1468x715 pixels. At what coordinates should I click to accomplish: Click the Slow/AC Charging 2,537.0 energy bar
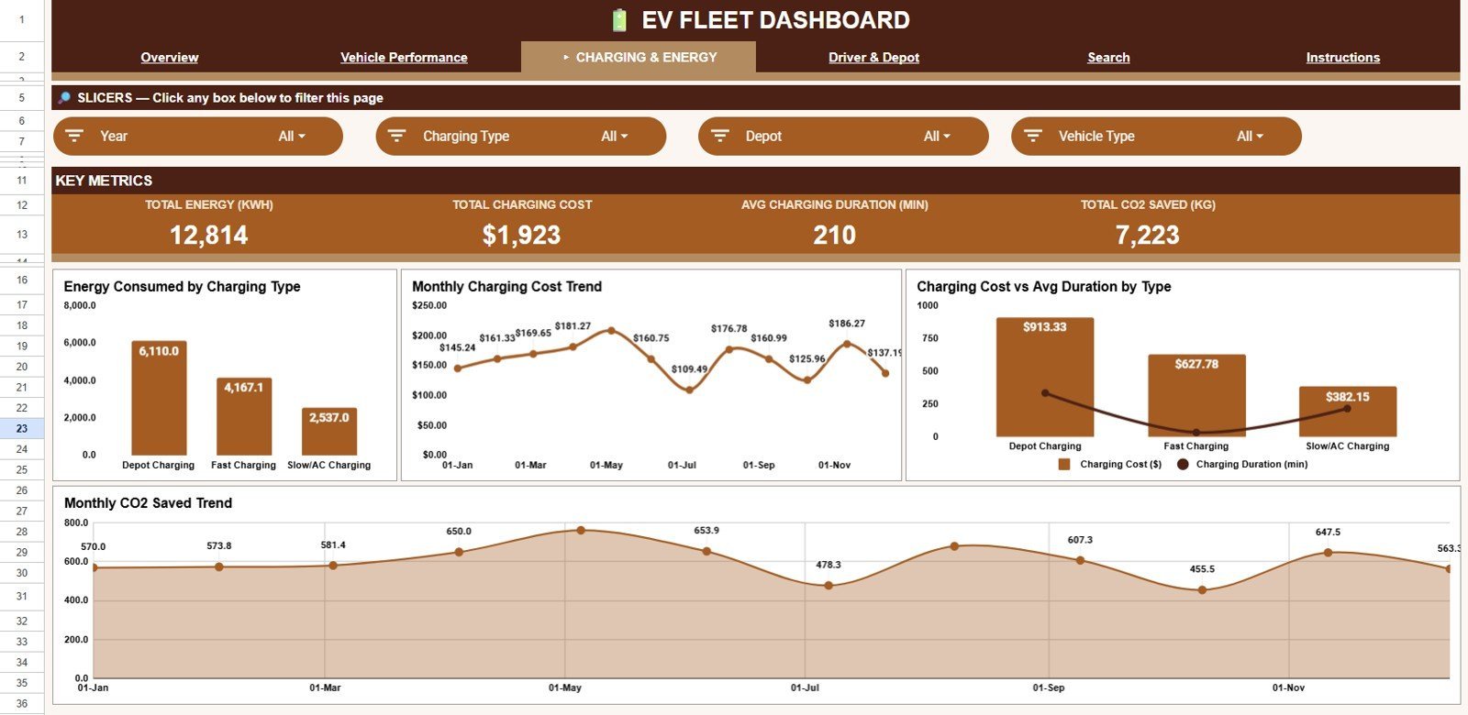coord(329,432)
